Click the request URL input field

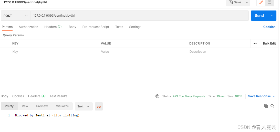point(139,16)
